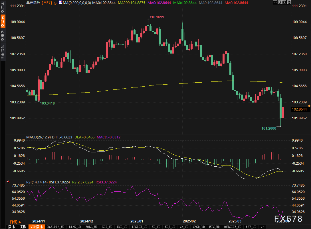Apply the BOLL_UD indicator
311x229 pixels.
91,227
